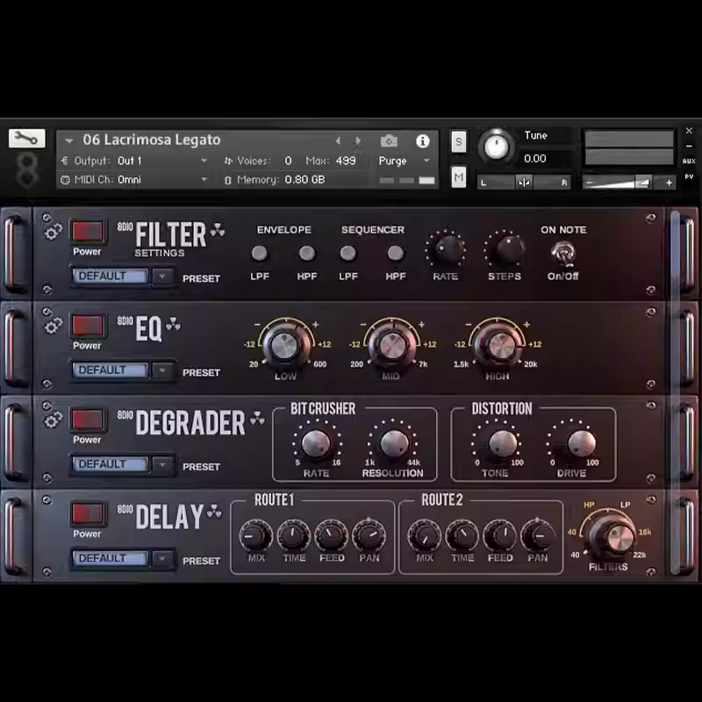Open Filter preset dropdown arrow
Viewport: 702px width, 702px height.
pyautogui.click(x=162, y=276)
